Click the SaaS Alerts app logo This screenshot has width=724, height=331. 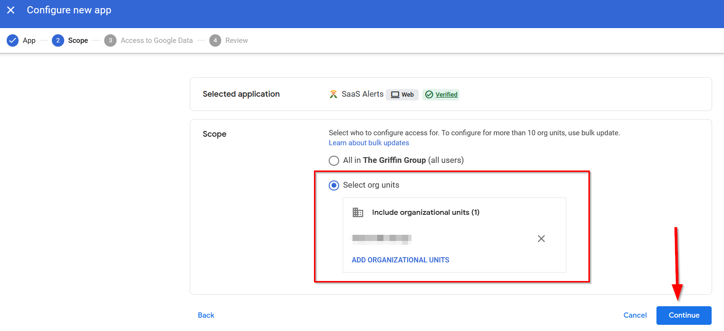(x=333, y=94)
